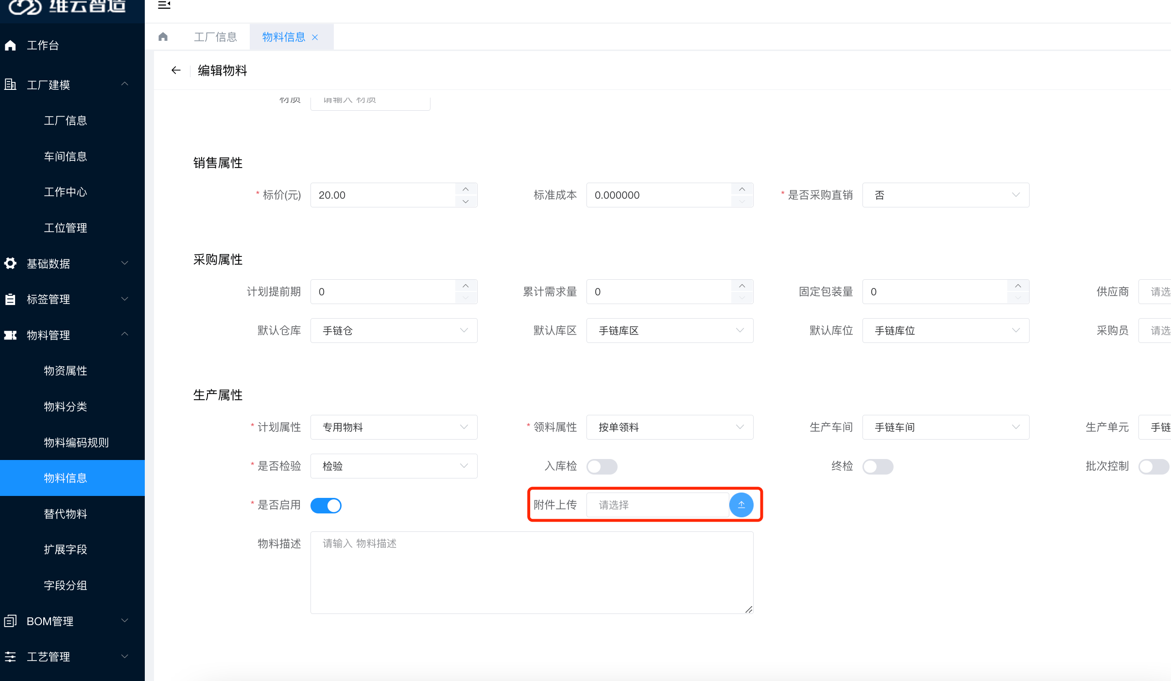Screen dimensions: 1171x681
Task: Click the 工艺管理 sliders icon
Action: [10, 657]
